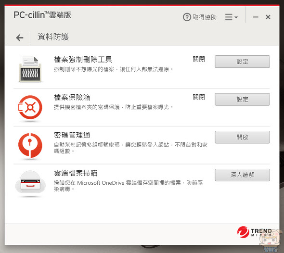Click the back arrow icon

(x=20, y=38)
